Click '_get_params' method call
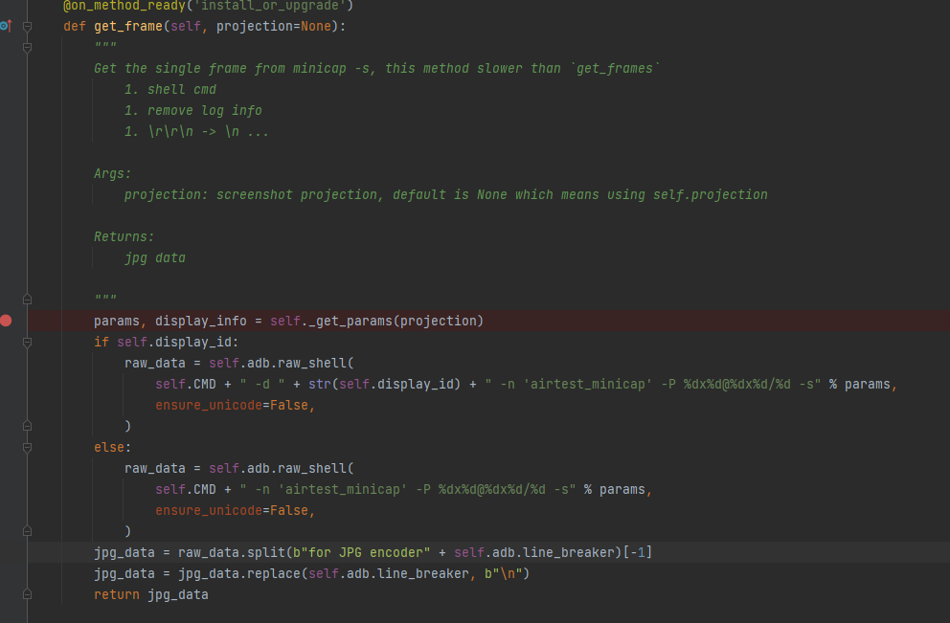Screen dimensions: 950x623 pyautogui.click(x=351, y=321)
